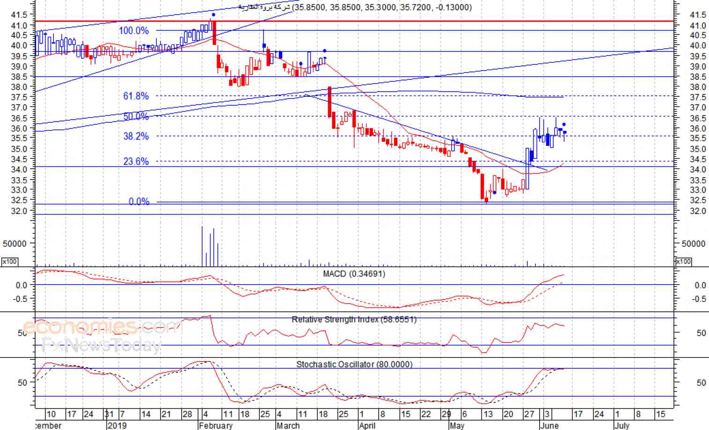The width and height of the screenshot is (709, 430).
Task: Select the May month label on time axis
Action: coord(457,425)
